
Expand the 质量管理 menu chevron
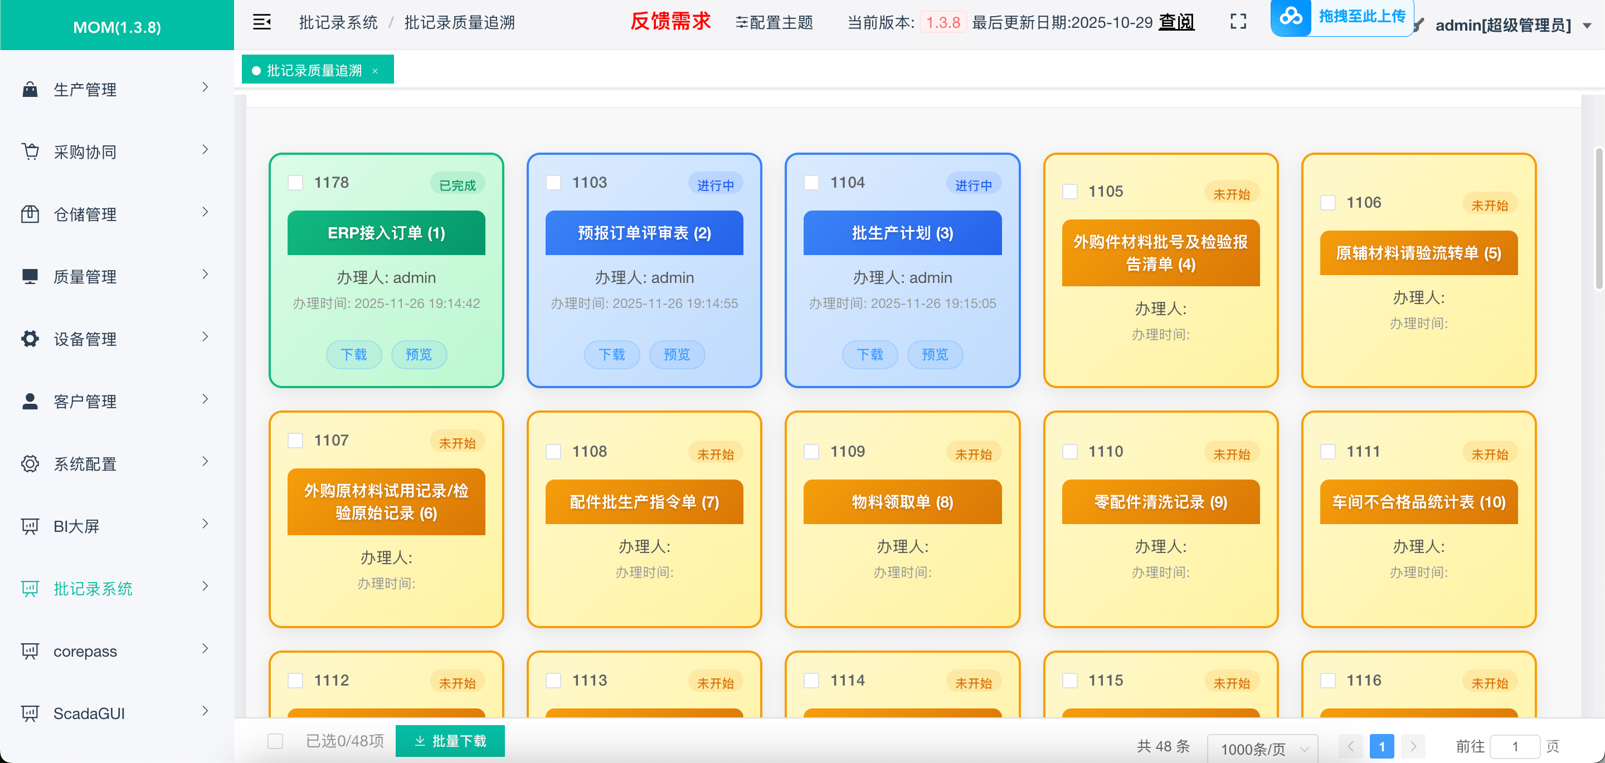coord(206,275)
